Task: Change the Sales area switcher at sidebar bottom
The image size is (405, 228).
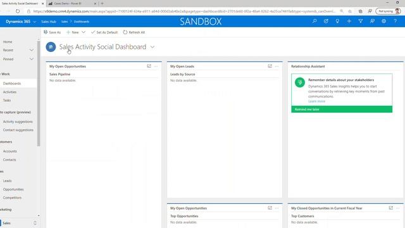Action: tap(35, 223)
